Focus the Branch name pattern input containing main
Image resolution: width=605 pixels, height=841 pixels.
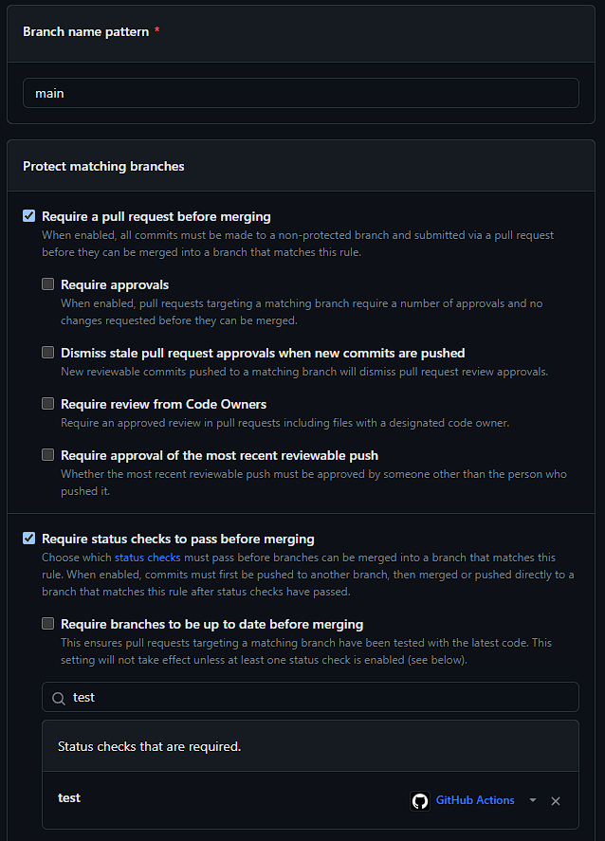coord(301,93)
